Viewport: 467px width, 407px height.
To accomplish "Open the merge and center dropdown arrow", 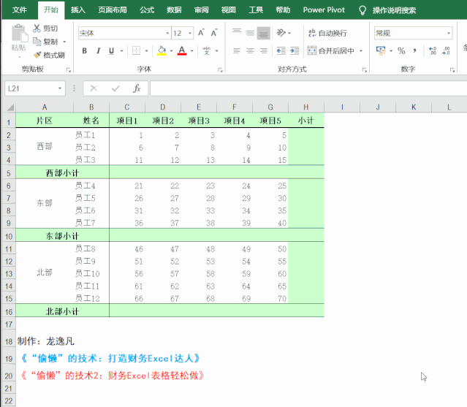I will [361, 51].
